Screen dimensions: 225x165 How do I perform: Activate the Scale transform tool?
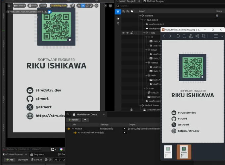(91, 6)
